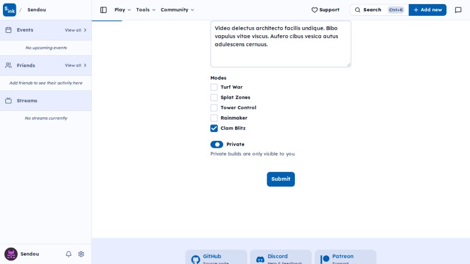Click the search magnifier icon
The width and height of the screenshot is (470, 264).
(x=358, y=10)
